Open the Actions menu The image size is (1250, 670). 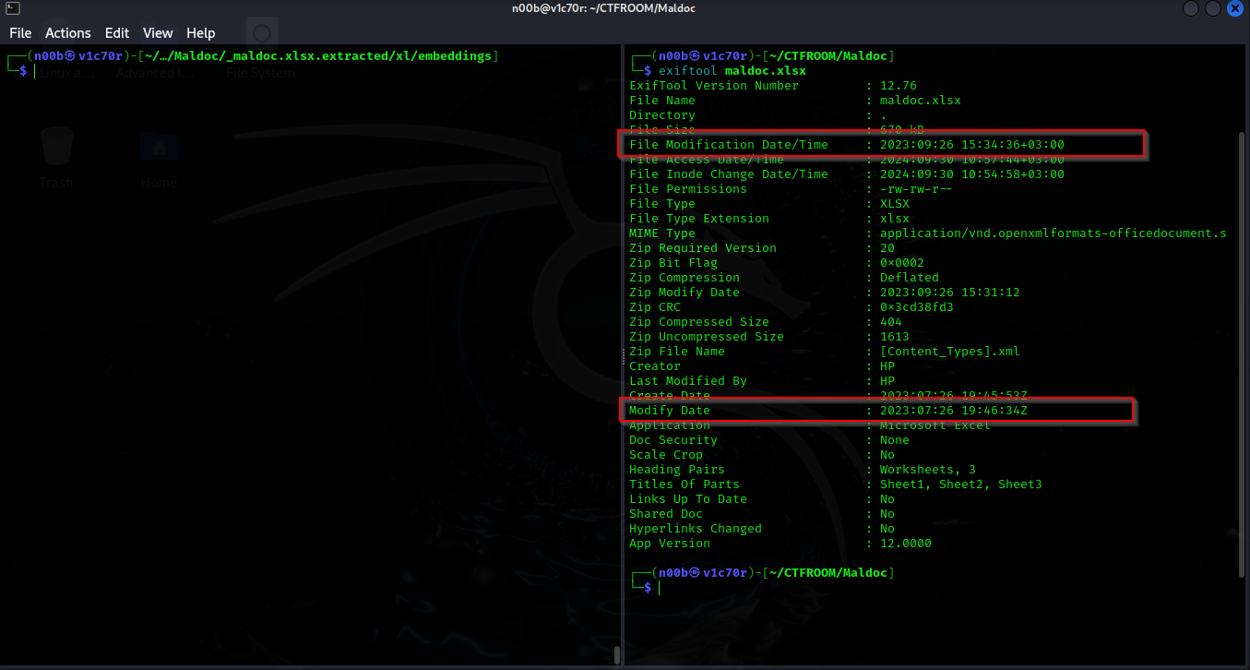(x=68, y=33)
